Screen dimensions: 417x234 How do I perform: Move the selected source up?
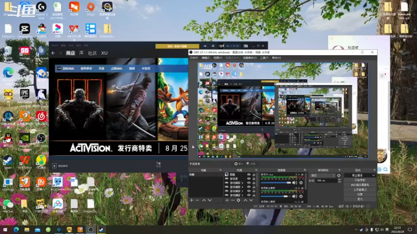coord(245,200)
